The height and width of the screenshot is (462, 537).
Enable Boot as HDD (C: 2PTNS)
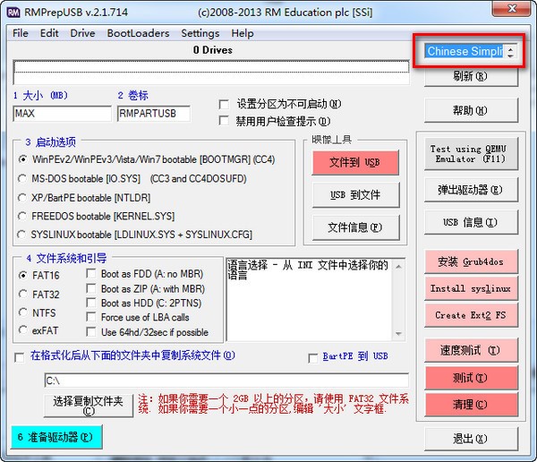click(91, 303)
